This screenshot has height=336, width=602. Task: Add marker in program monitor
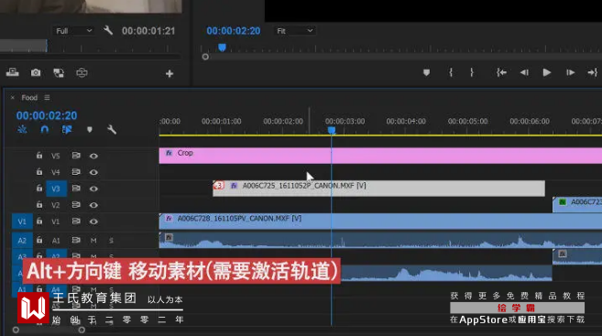426,72
